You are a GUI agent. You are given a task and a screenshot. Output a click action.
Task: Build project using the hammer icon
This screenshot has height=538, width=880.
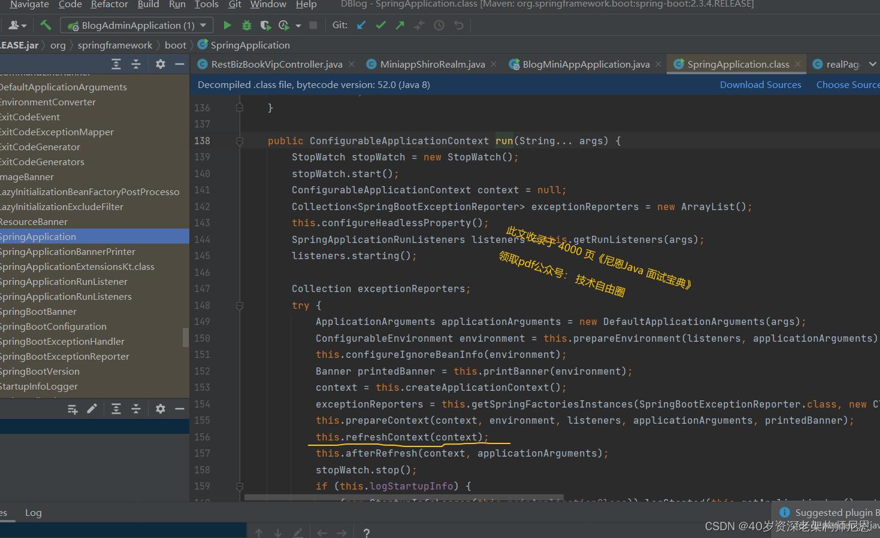(46, 25)
